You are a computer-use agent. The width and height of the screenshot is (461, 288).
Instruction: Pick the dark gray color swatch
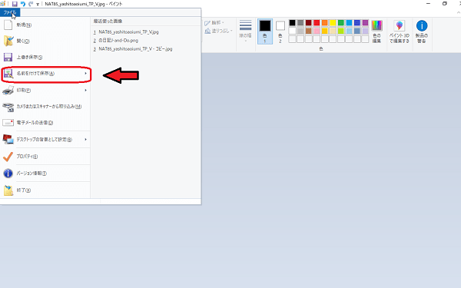[x=300, y=23]
